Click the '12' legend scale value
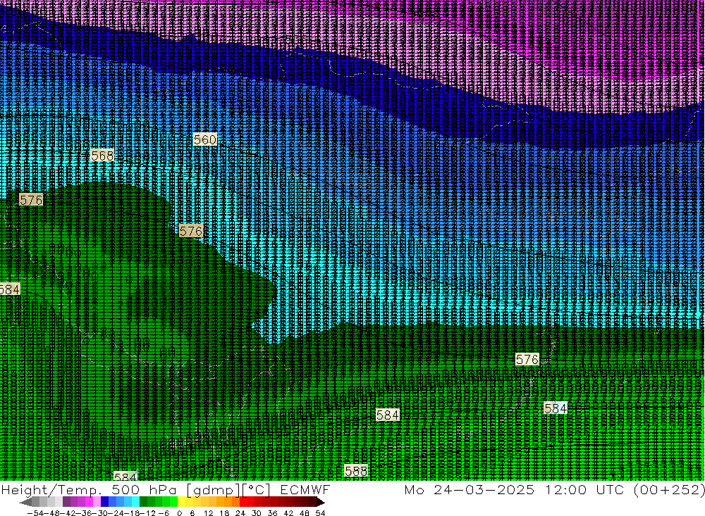 [x=209, y=513]
